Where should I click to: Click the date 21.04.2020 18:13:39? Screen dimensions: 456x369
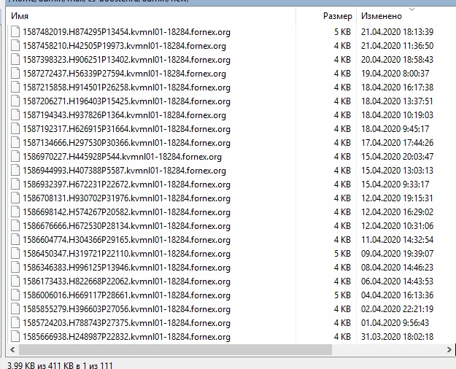click(x=397, y=31)
